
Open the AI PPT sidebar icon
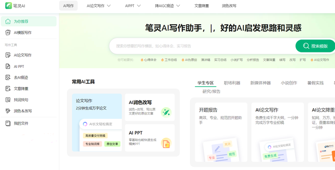click(x=8, y=66)
